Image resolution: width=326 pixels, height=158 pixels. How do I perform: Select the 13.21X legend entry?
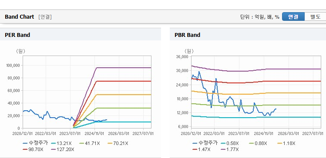tap(62, 143)
